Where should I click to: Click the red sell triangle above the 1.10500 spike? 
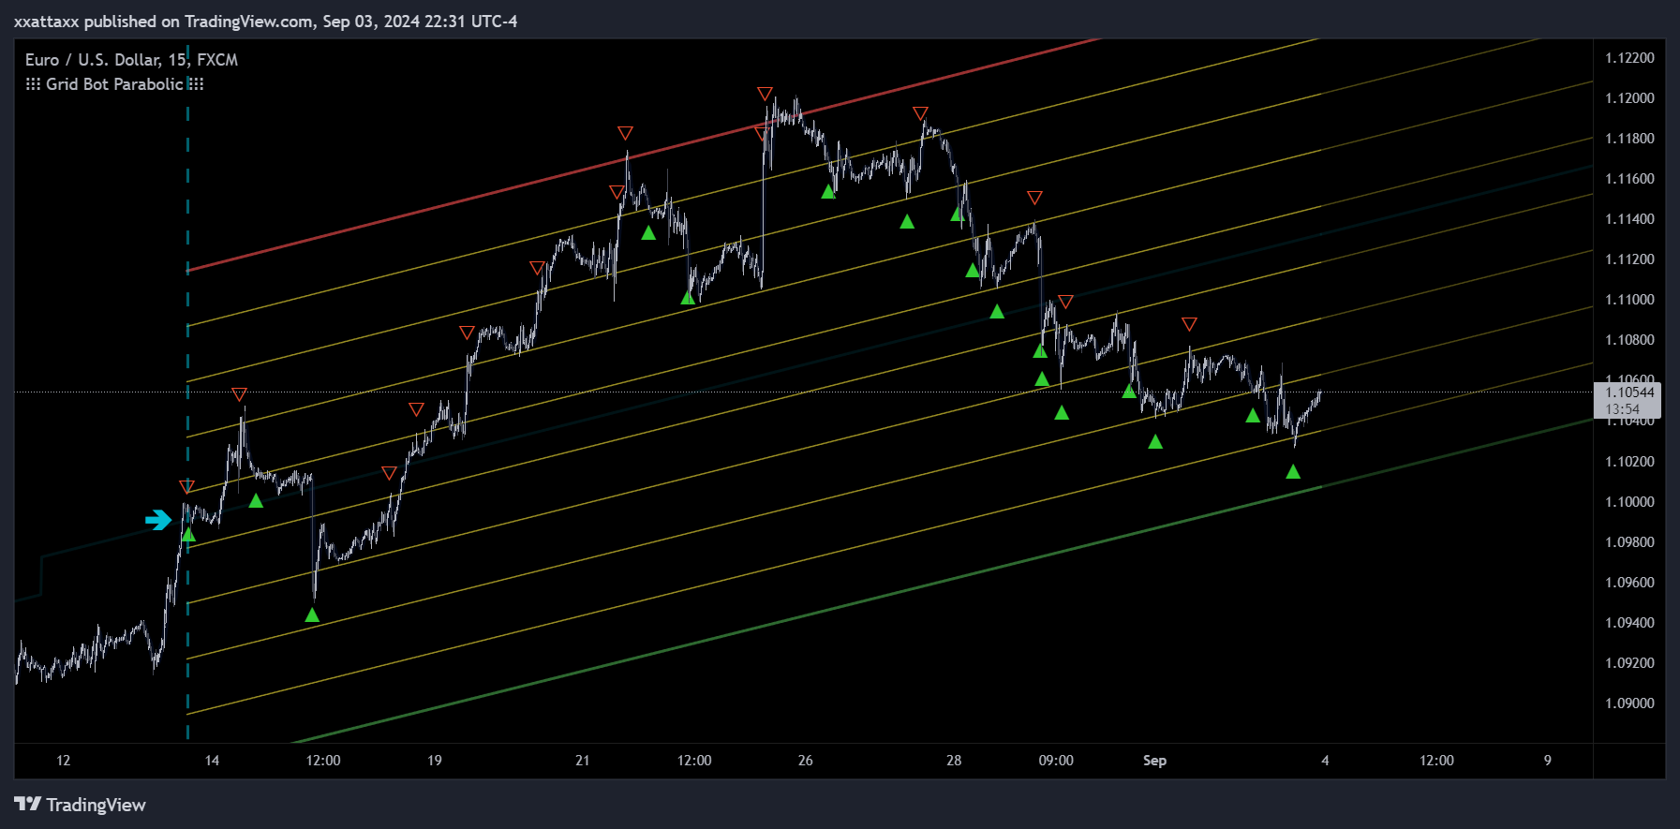[239, 394]
